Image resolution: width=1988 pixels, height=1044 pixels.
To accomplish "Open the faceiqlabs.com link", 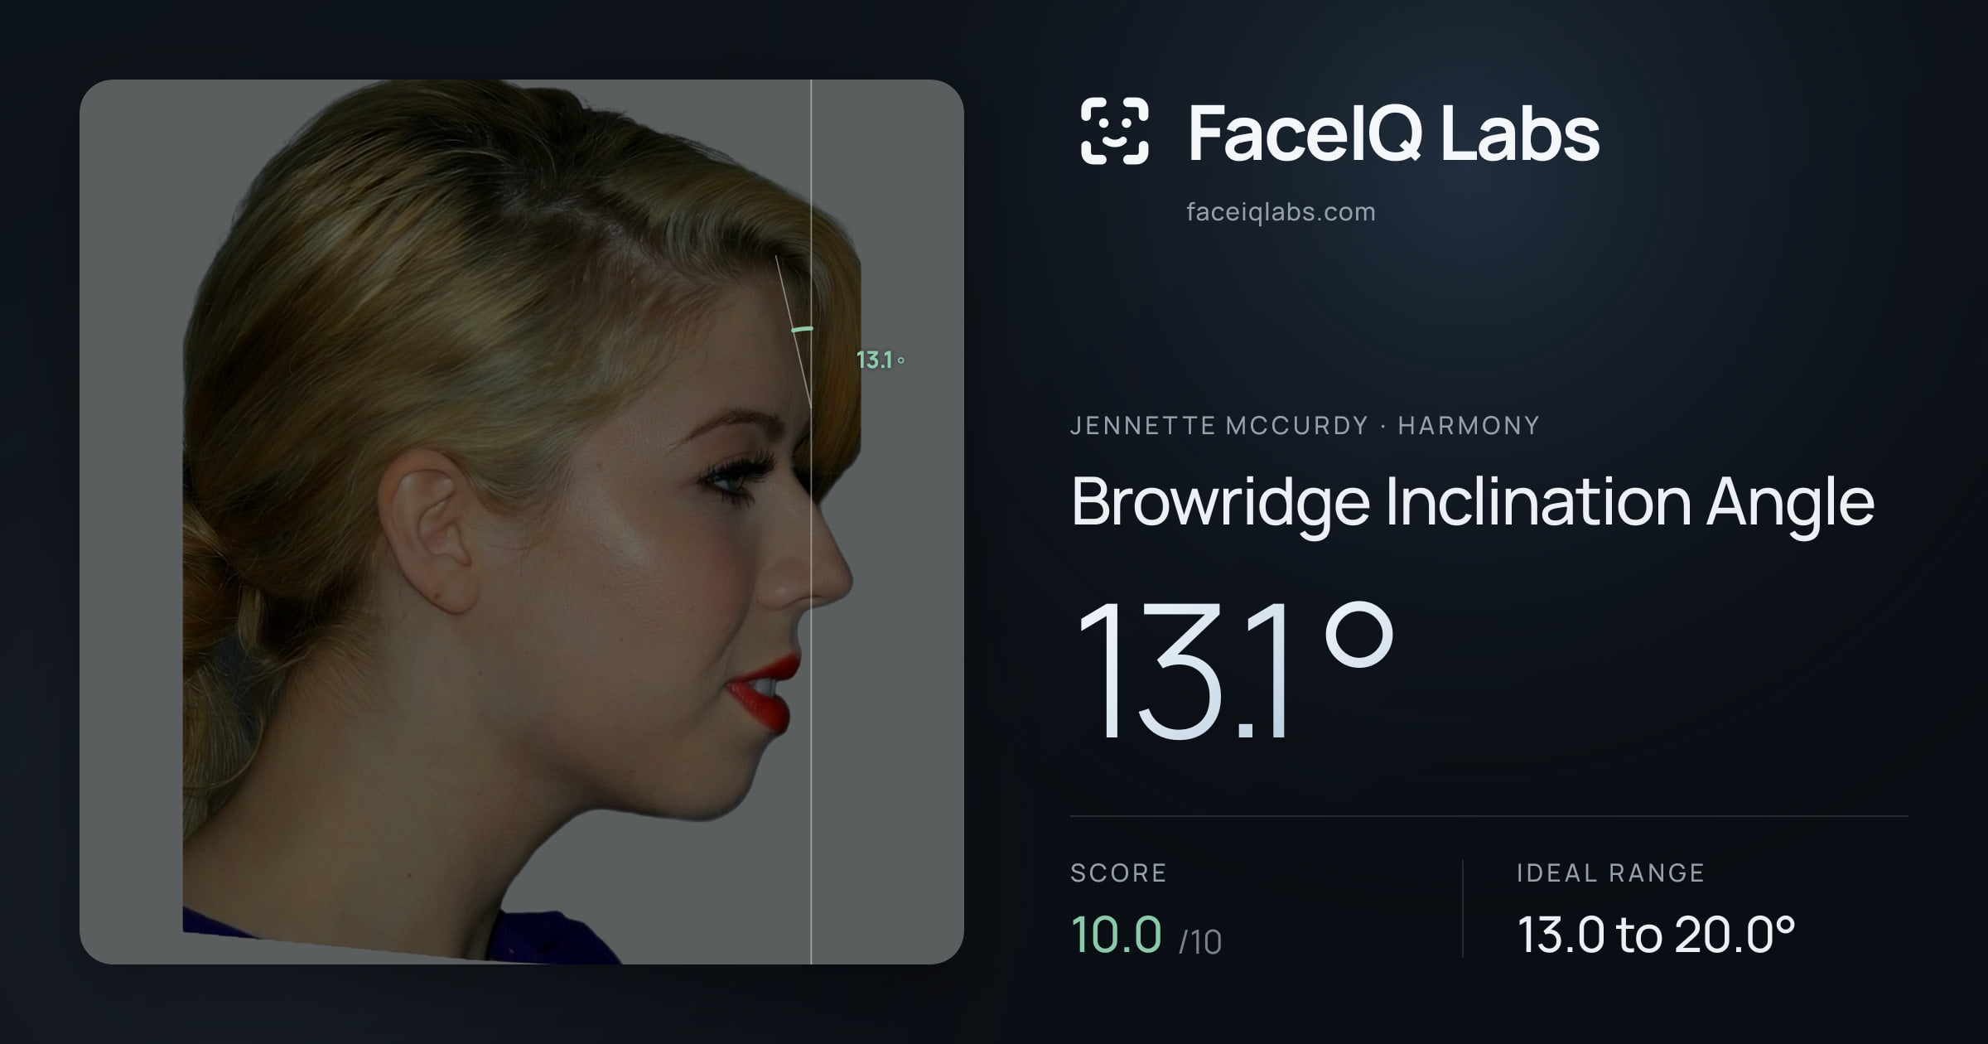I will click(x=1281, y=212).
